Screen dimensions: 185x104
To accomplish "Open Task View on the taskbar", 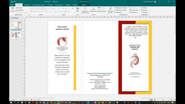I will tap(18, 103).
